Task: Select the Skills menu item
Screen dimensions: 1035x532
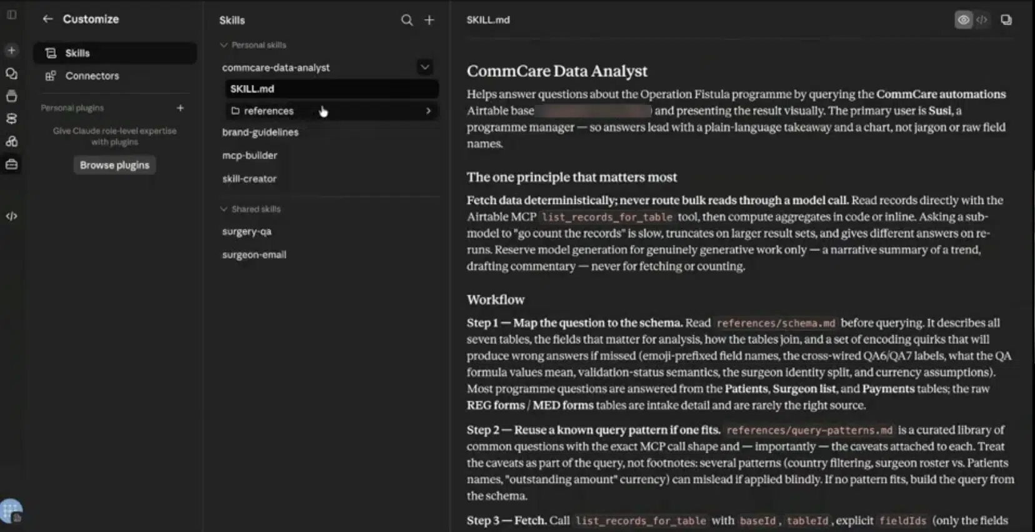Action: click(x=115, y=53)
